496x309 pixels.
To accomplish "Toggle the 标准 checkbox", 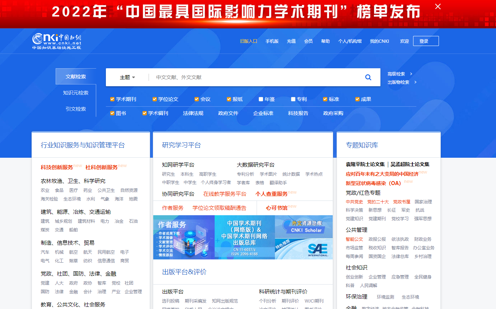I will tap(325, 99).
